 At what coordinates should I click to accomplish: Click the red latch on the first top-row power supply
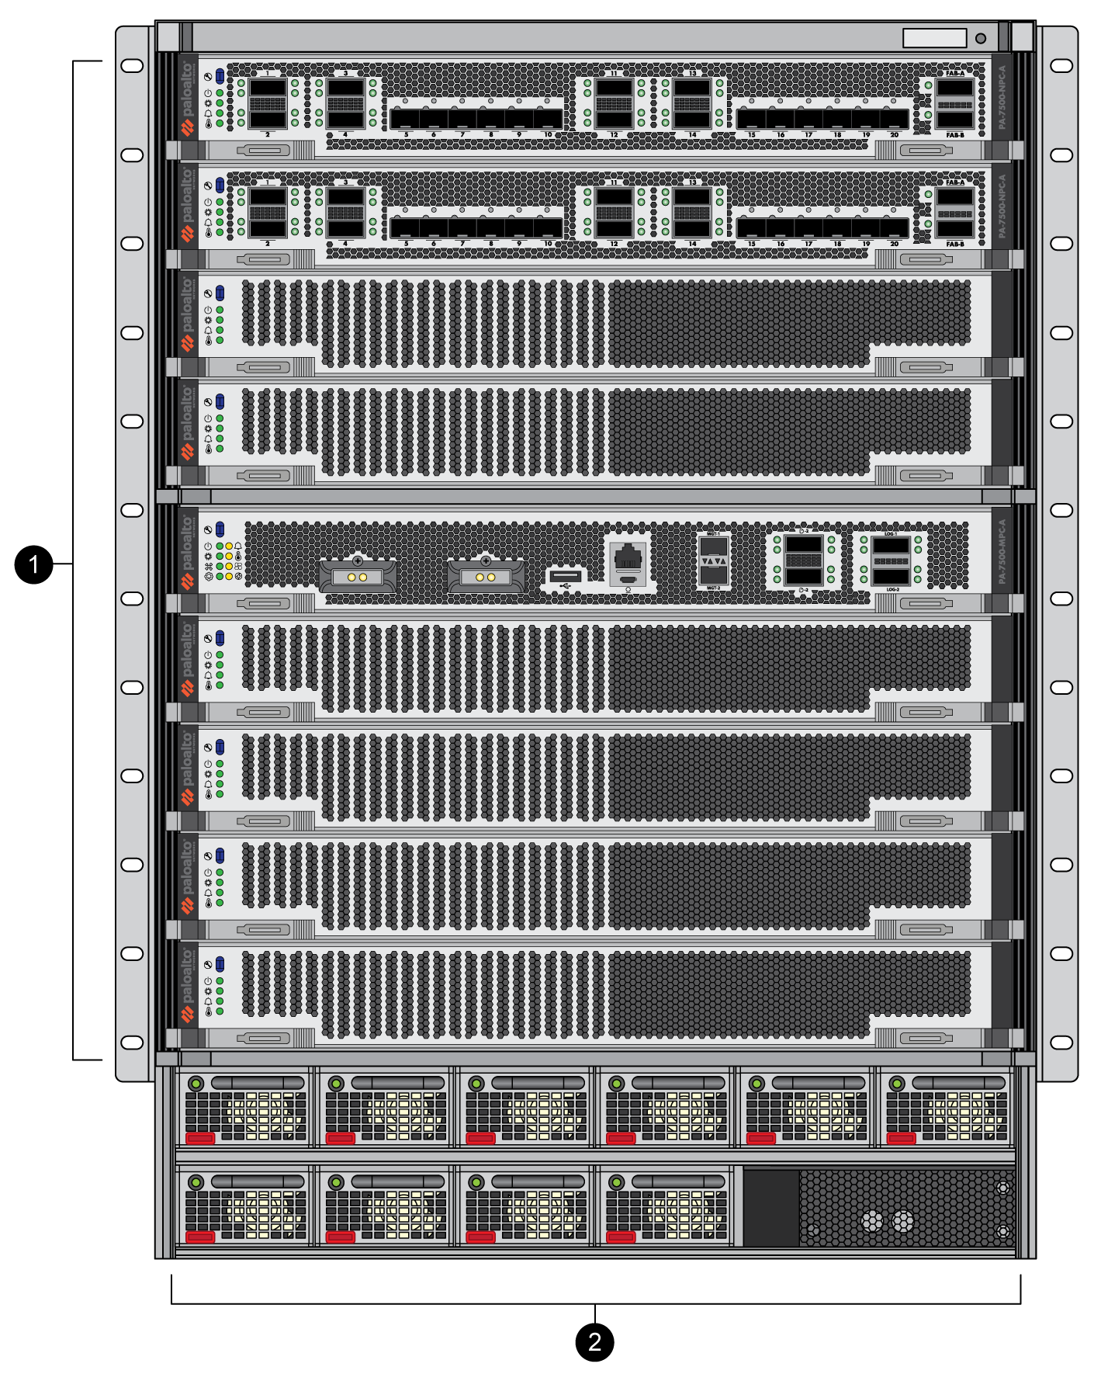pos(200,1138)
